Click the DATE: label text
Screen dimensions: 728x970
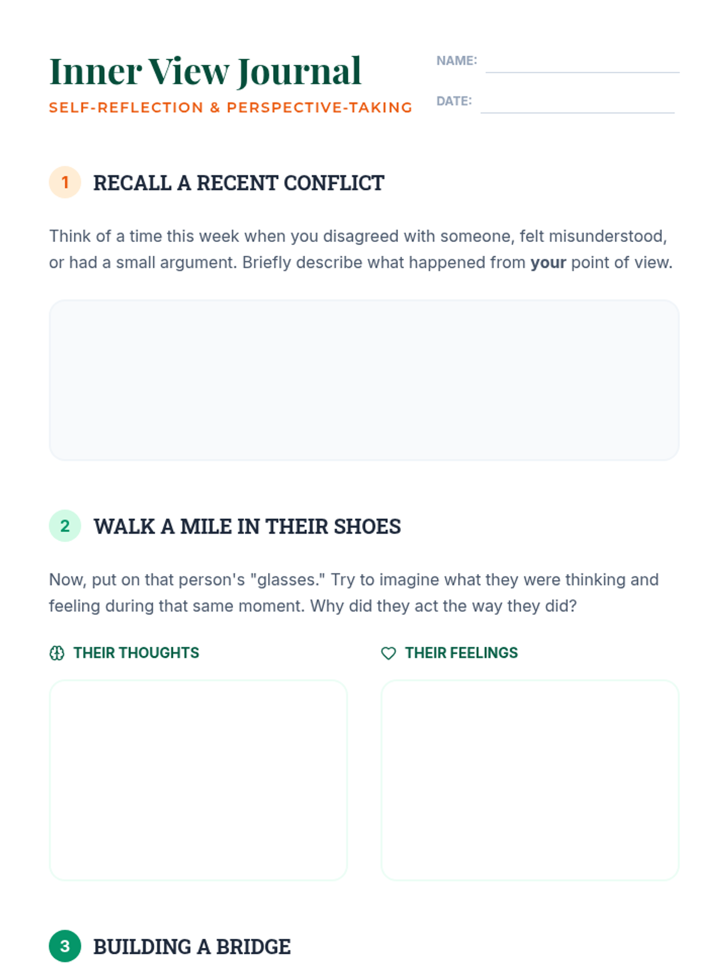[x=454, y=101]
